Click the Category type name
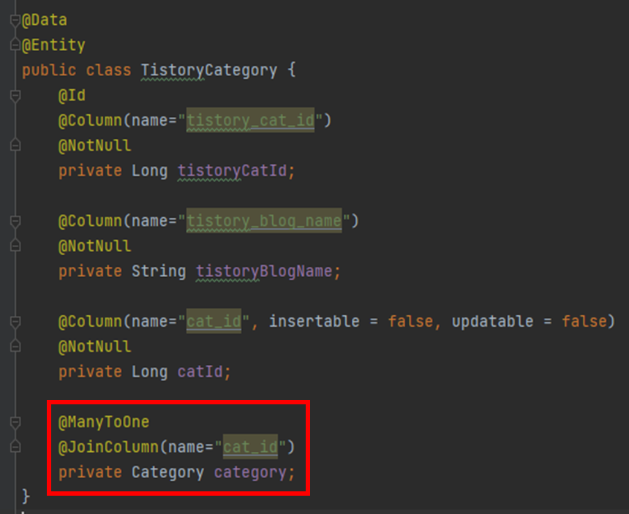629x514 pixels. (x=167, y=472)
